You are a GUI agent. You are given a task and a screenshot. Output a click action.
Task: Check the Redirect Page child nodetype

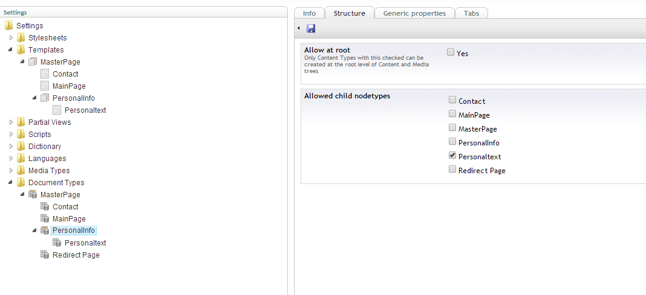click(452, 170)
